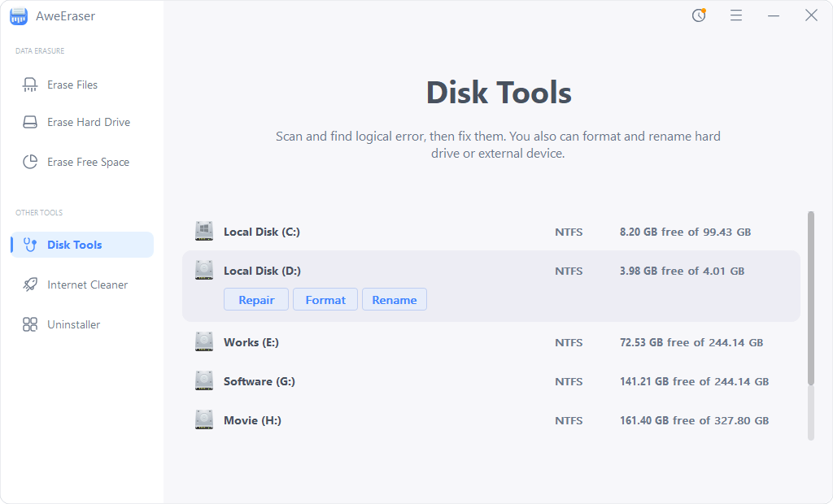Open Internet Cleaner tool
Image resolution: width=833 pixels, height=504 pixels.
[x=82, y=285]
